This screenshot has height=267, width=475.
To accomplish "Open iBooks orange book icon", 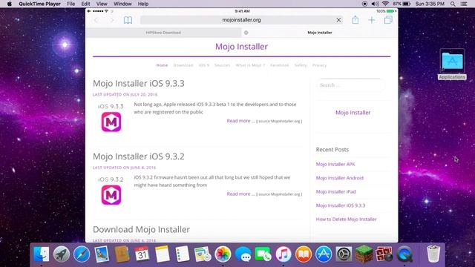I will coord(304,254).
